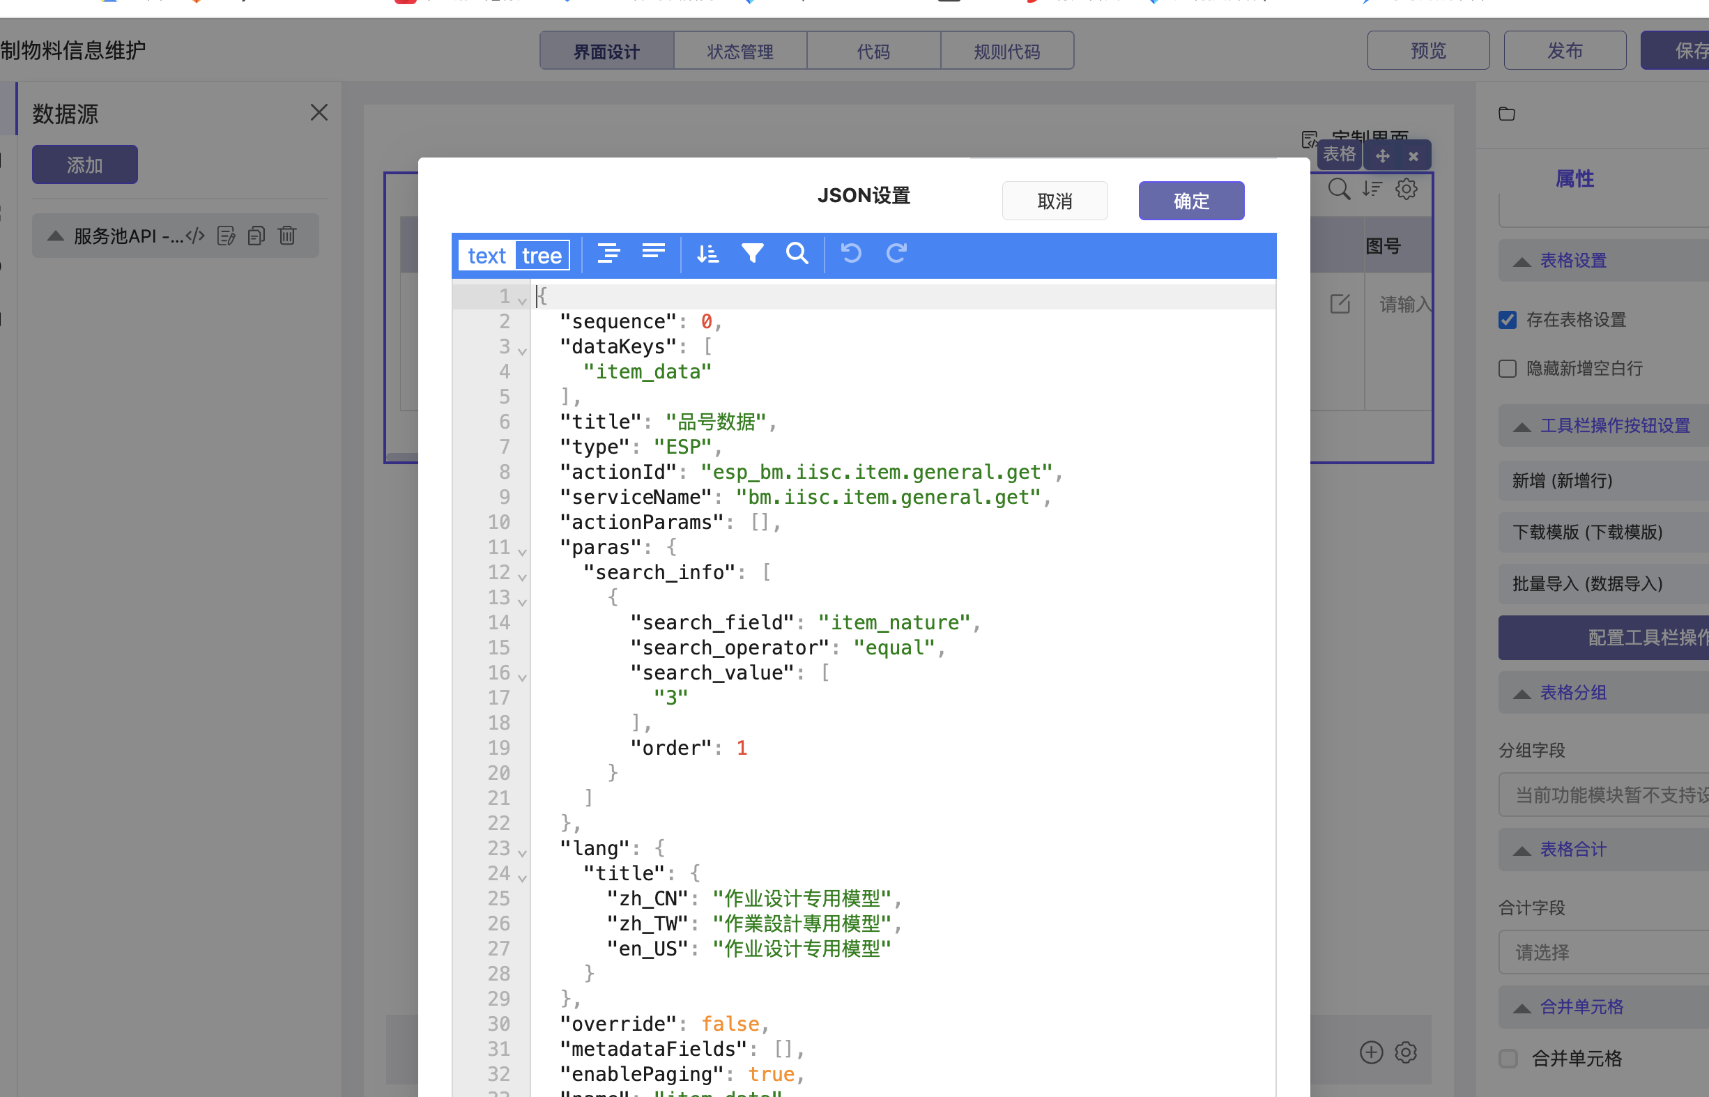The image size is (1709, 1097).
Task: Click "actionId" line in JSON editor
Action: [x=811, y=473]
